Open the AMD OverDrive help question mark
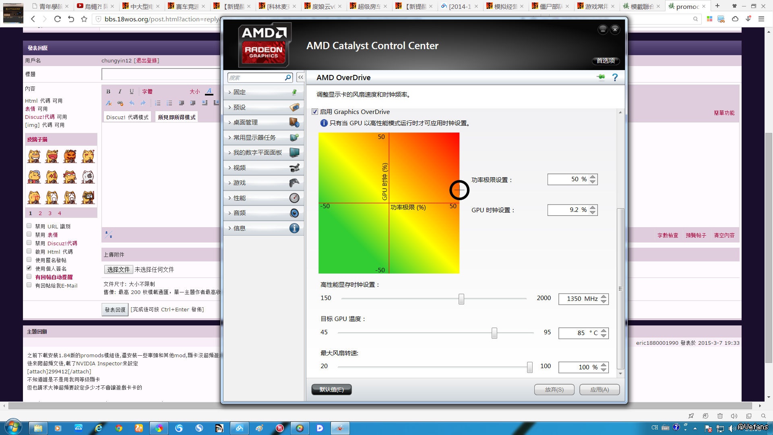The width and height of the screenshot is (773, 435). [615, 77]
